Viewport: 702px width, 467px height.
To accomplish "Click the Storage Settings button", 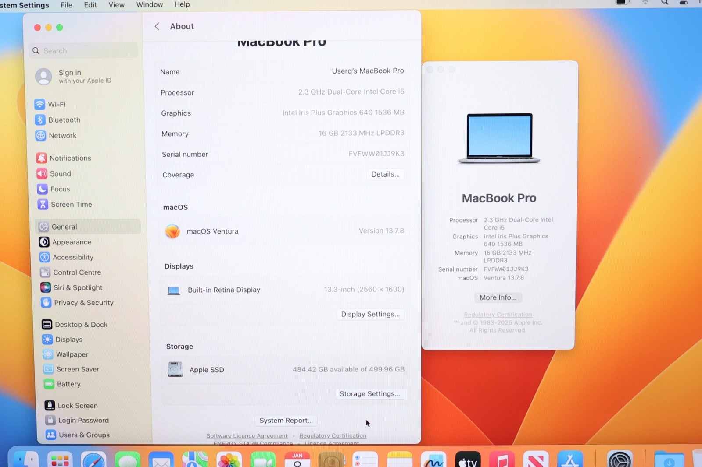I will [x=369, y=394].
